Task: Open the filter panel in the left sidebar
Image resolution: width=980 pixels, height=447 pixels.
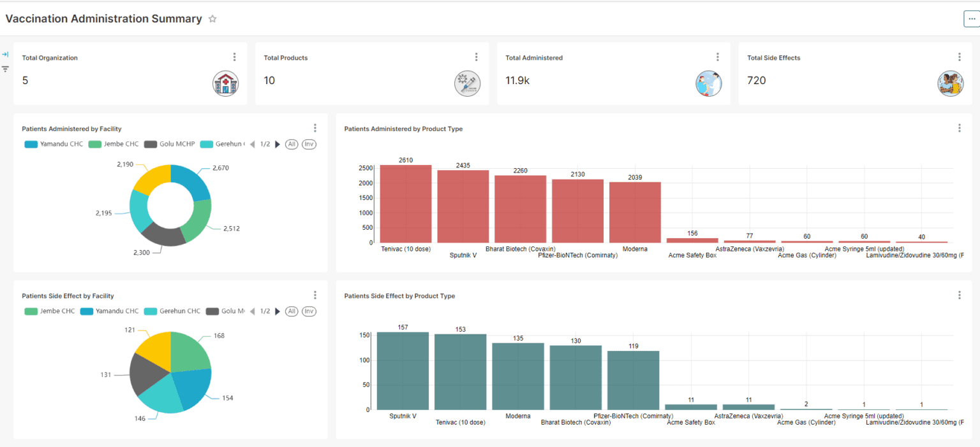Action: [x=6, y=69]
